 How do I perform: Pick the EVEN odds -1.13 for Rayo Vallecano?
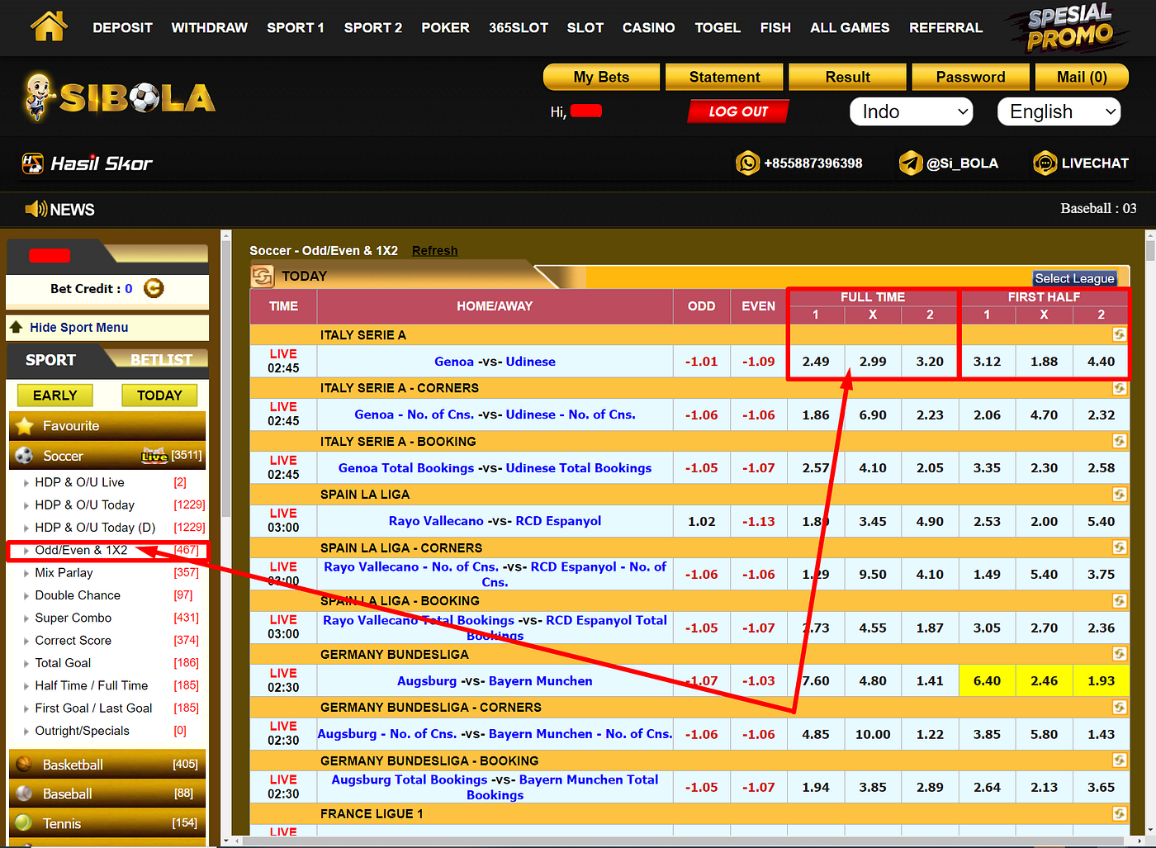coord(758,521)
